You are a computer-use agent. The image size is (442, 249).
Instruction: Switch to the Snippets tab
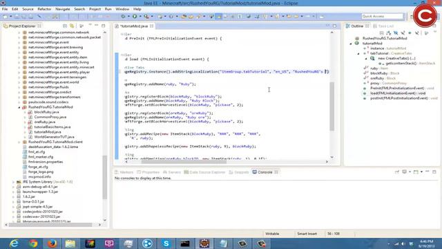(x=239, y=172)
